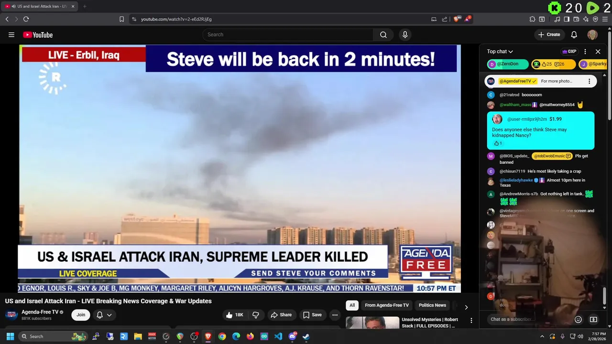The width and height of the screenshot is (612, 344).
Task: Open the Brave Shields lion icon
Action: tap(457, 19)
